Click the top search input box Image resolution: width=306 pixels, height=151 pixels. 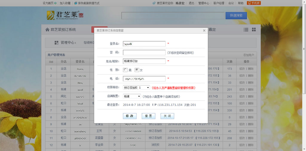tap(173, 16)
